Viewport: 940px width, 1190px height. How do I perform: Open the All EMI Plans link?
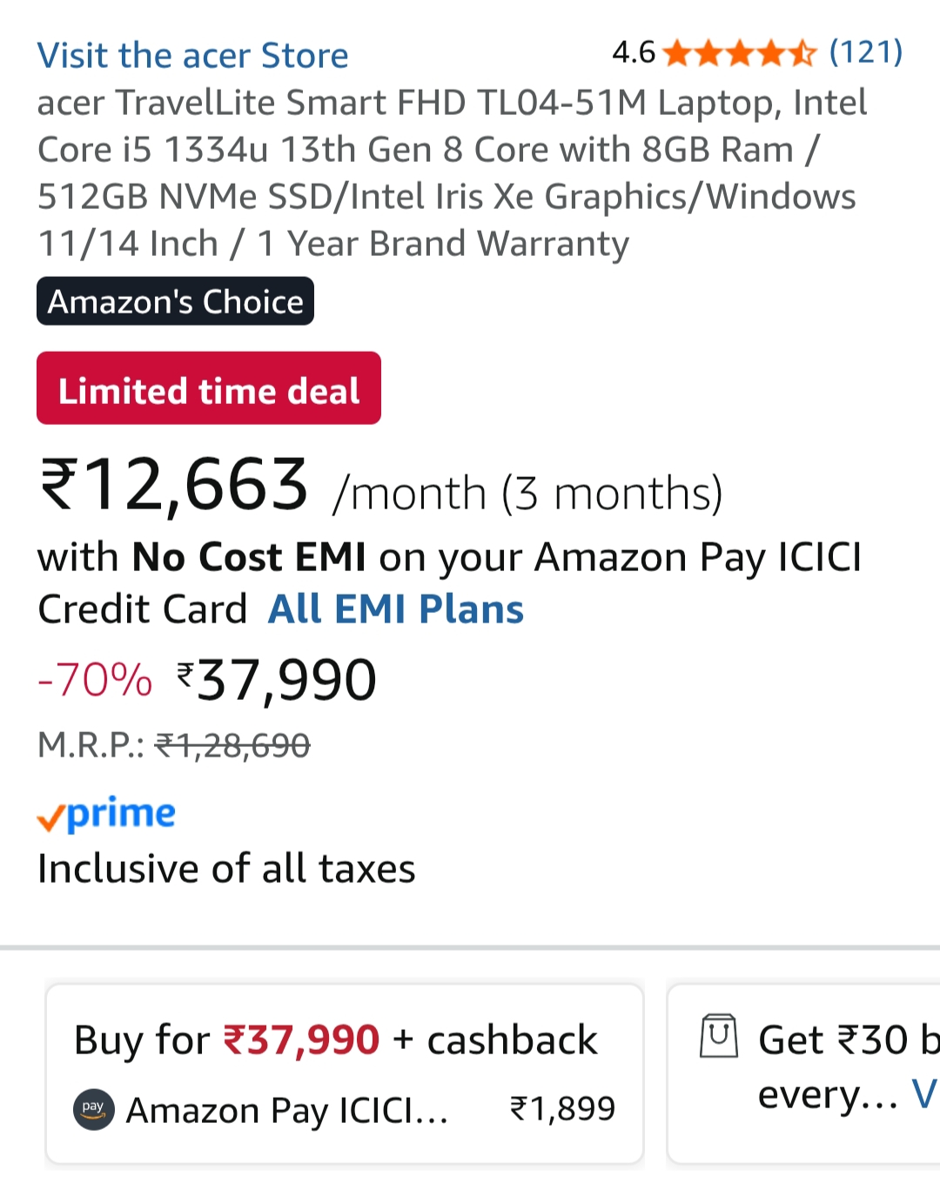[396, 609]
